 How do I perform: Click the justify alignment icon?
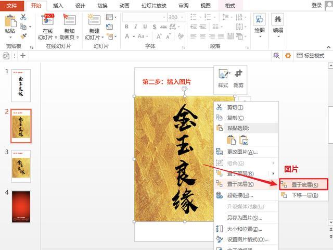point(221,36)
